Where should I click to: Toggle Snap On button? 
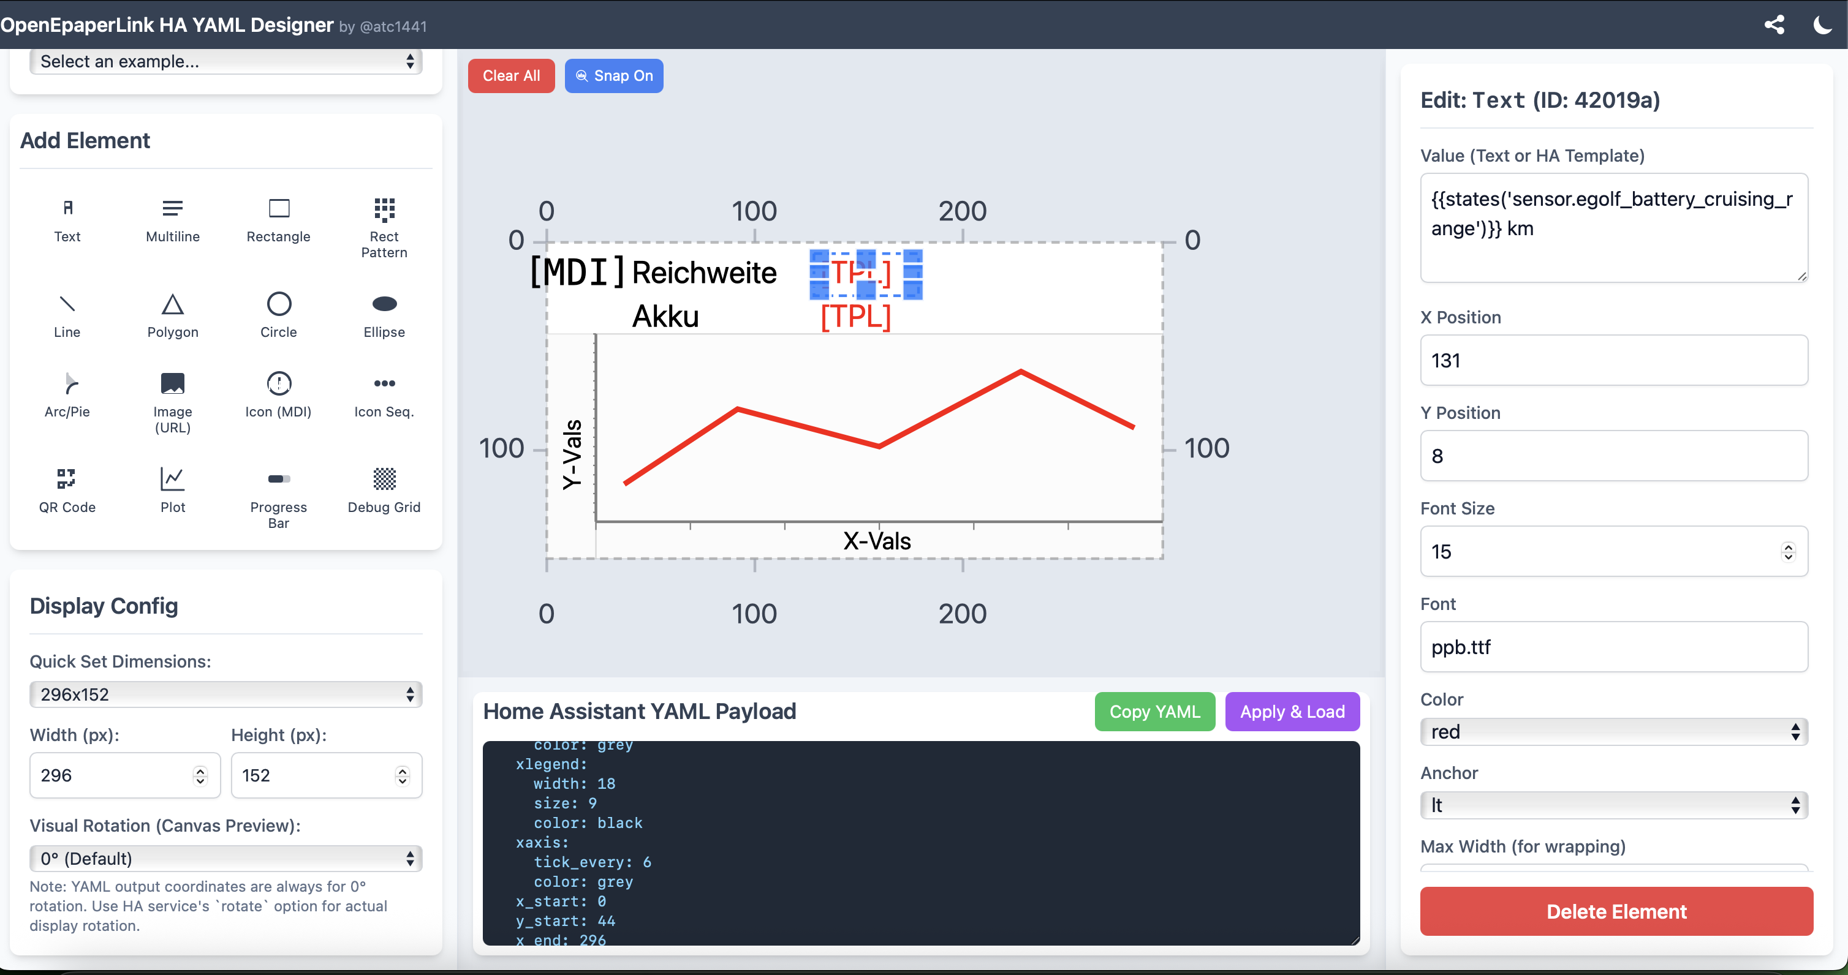point(613,75)
